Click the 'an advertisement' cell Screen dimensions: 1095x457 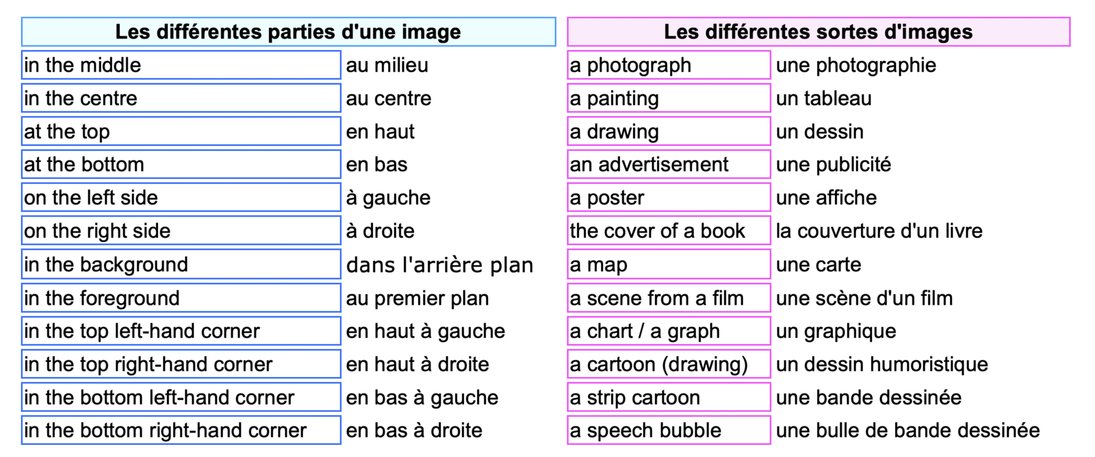pyautogui.click(x=669, y=164)
